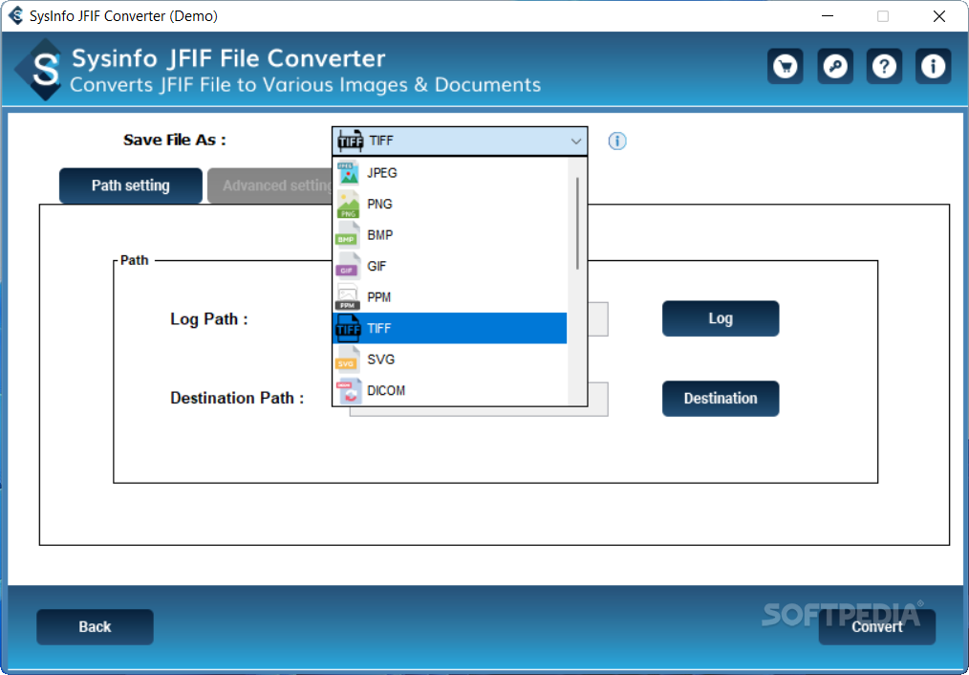Click the about info icon in header

(x=933, y=66)
